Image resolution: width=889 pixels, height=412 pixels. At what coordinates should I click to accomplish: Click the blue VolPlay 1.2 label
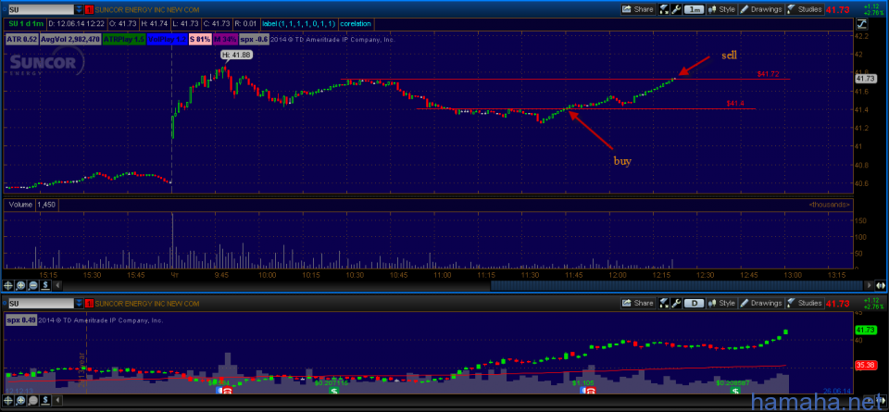pos(166,39)
